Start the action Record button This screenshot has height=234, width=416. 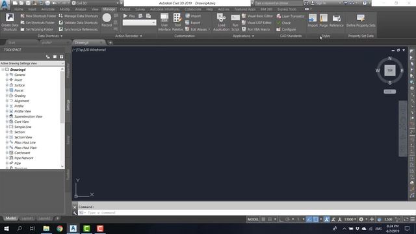tap(107, 20)
